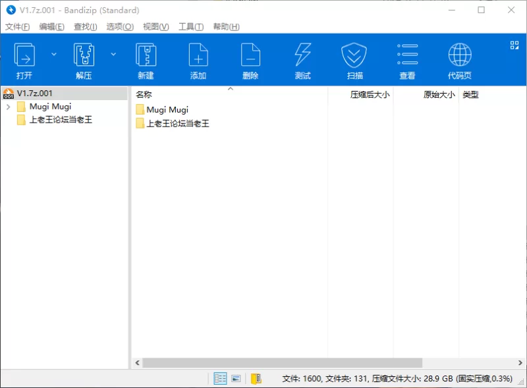Open the File (文件) menu
Image resolution: width=527 pixels, height=388 pixels.
(x=18, y=26)
